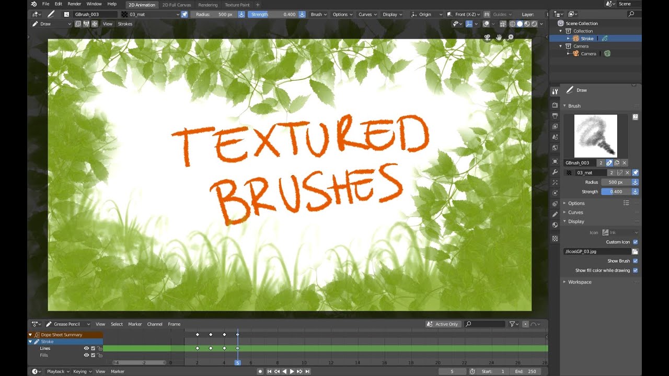Open the Render menu
The image size is (669, 376).
pos(74,4)
